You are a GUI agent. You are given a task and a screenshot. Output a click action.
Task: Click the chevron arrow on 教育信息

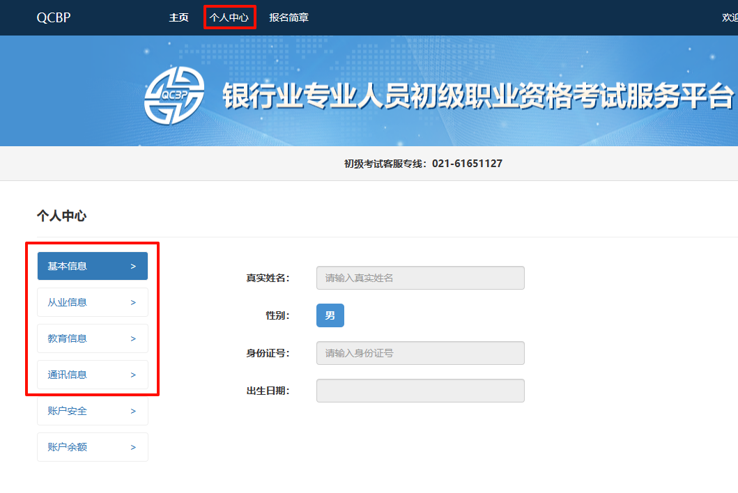(x=133, y=338)
